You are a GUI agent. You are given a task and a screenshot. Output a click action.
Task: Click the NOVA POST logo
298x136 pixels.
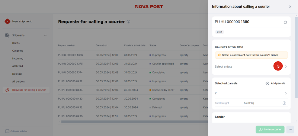click(x=149, y=7)
